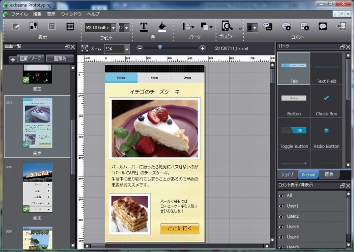Click the 画面名 button
Image resolution: width=354 pixels, height=252 pixels.
click(60, 58)
